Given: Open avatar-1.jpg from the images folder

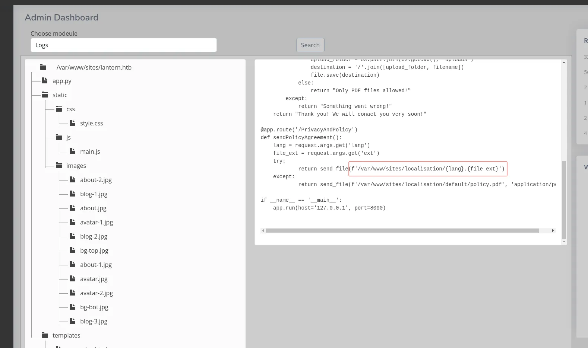Looking at the screenshot, I should [97, 222].
